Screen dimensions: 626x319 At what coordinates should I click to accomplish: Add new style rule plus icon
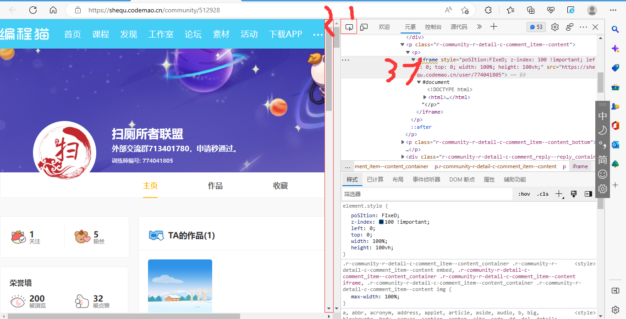559,194
